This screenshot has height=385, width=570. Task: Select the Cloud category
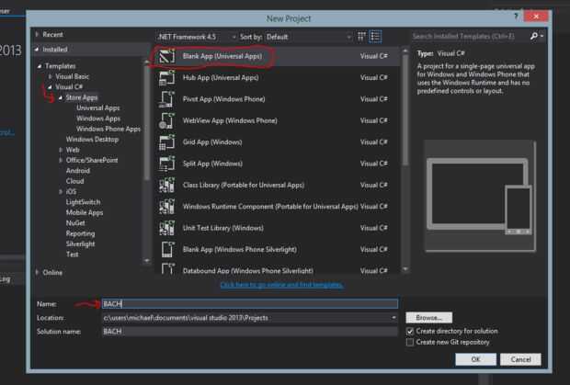click(74, 181)
